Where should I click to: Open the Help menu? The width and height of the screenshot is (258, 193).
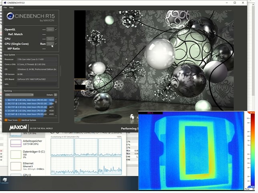11,8
